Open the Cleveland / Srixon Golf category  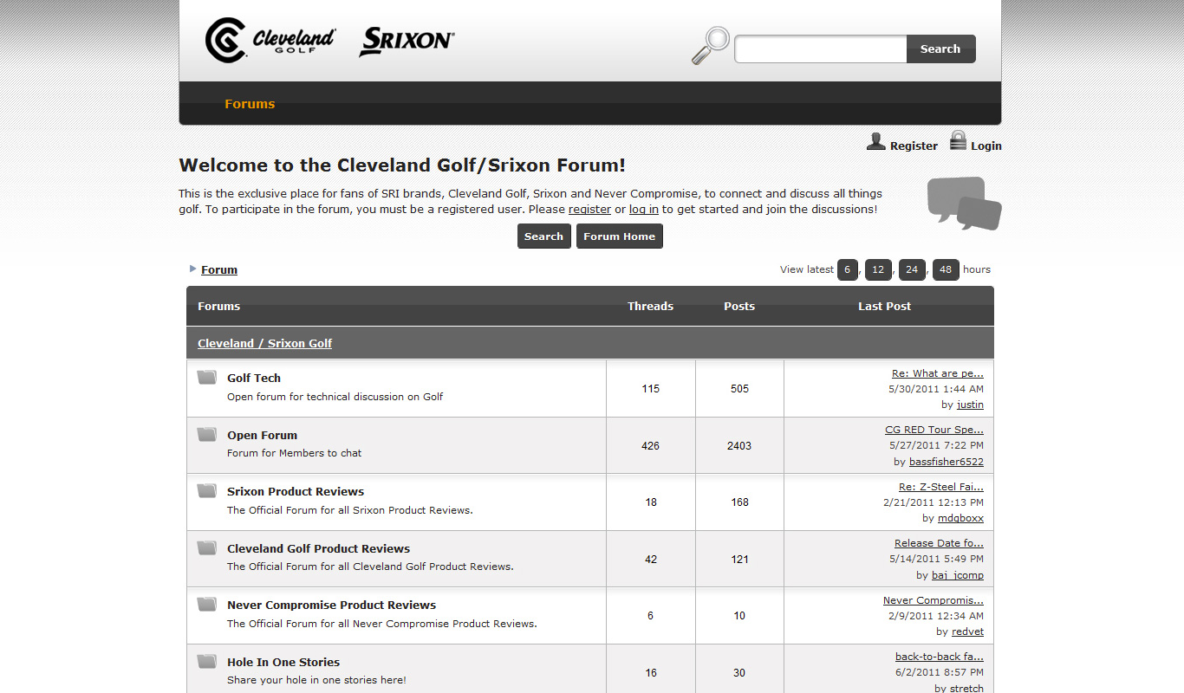click(264, 343)
